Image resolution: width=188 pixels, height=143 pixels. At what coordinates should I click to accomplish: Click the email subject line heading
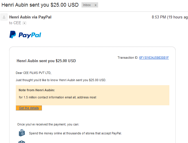tap(40, 5)
